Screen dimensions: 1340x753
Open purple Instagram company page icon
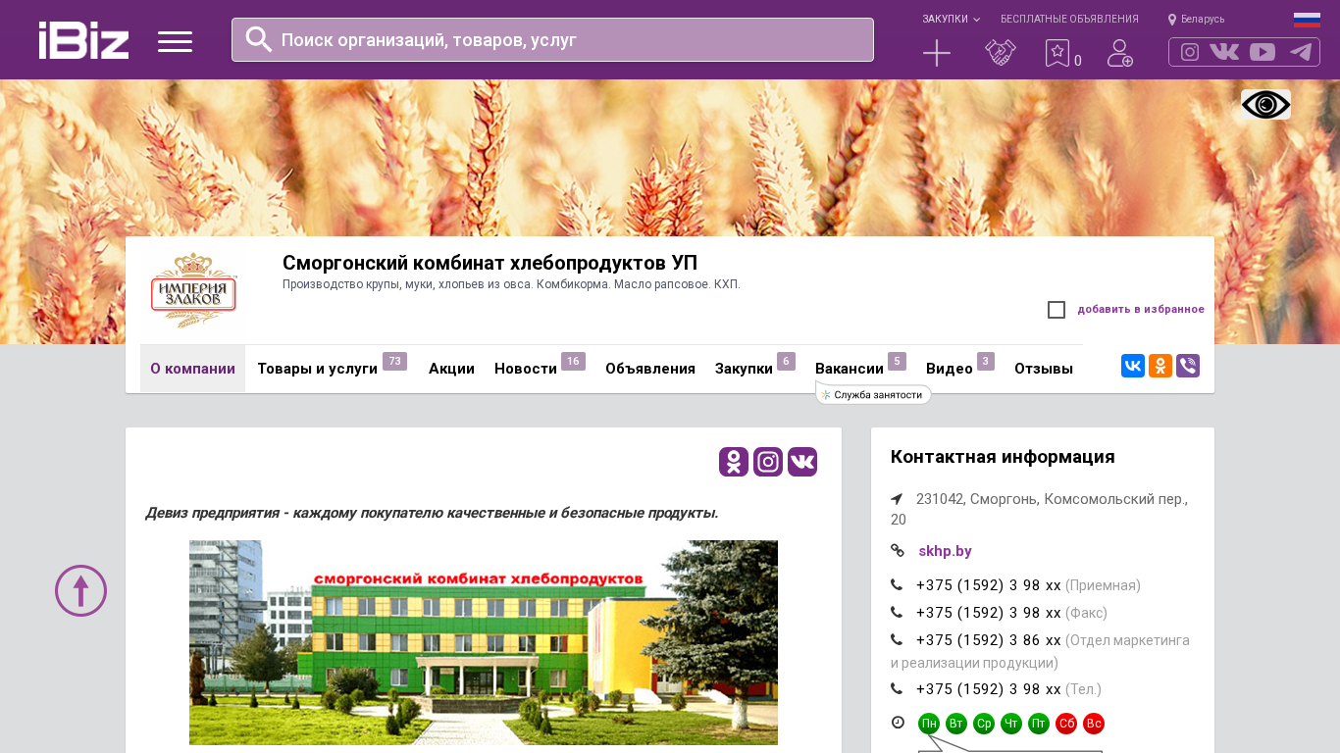[768, 462]
